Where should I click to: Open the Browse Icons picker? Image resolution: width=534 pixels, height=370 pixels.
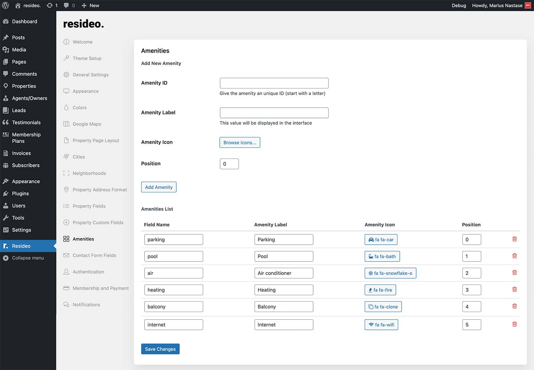pyautogui.click(x=240, y=142)
